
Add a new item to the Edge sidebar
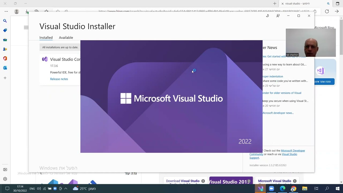pos(5,78)
